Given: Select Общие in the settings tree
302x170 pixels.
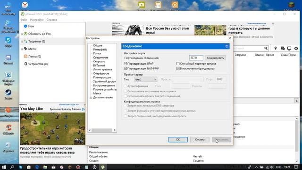Looking at the screenshot, I should [x=98, y=45].
